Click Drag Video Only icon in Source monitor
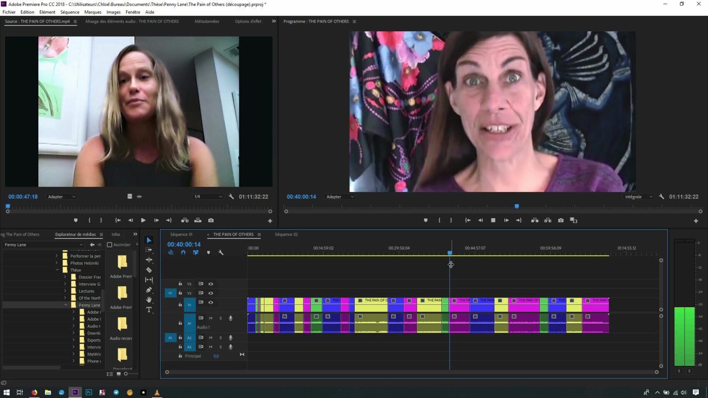 (x=130, y=197)
